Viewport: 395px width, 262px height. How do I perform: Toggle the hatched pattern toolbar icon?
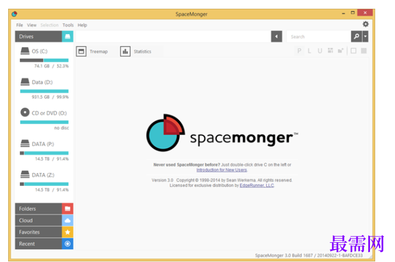(364, 51)
